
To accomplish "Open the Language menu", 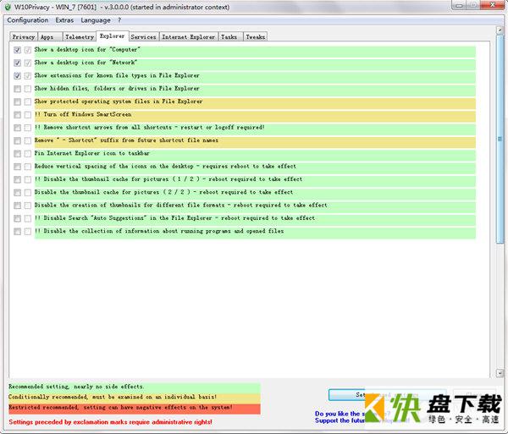I will pyautogui.click(x=96, y=20).
